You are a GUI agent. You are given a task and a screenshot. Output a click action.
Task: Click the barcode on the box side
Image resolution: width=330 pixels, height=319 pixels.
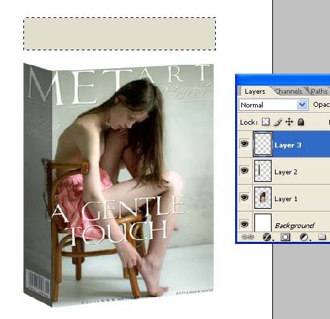38,282
